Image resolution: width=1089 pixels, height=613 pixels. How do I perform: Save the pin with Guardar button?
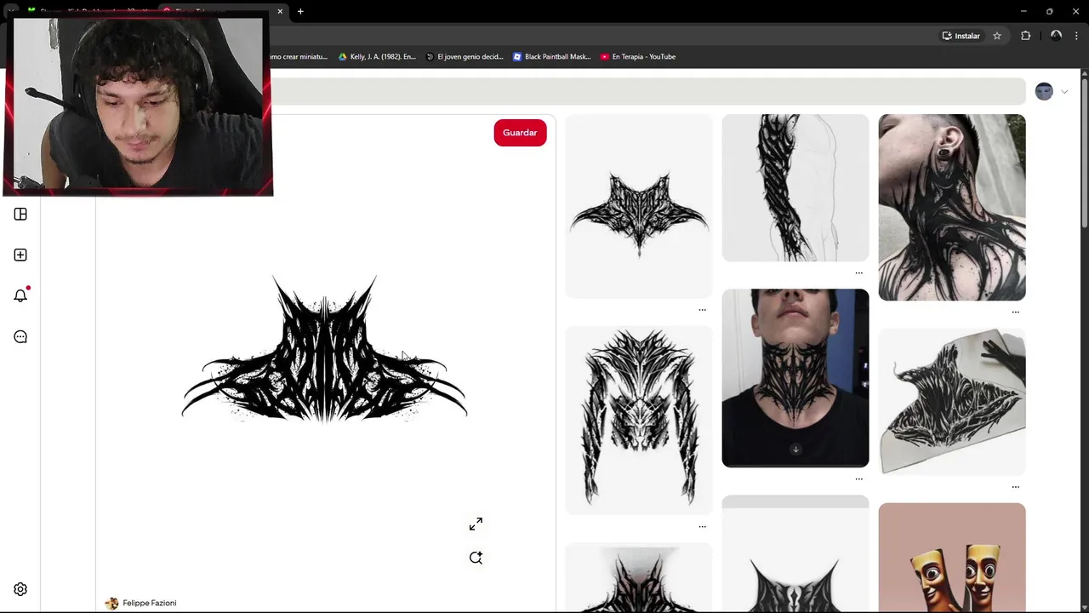tap(520, 133)
